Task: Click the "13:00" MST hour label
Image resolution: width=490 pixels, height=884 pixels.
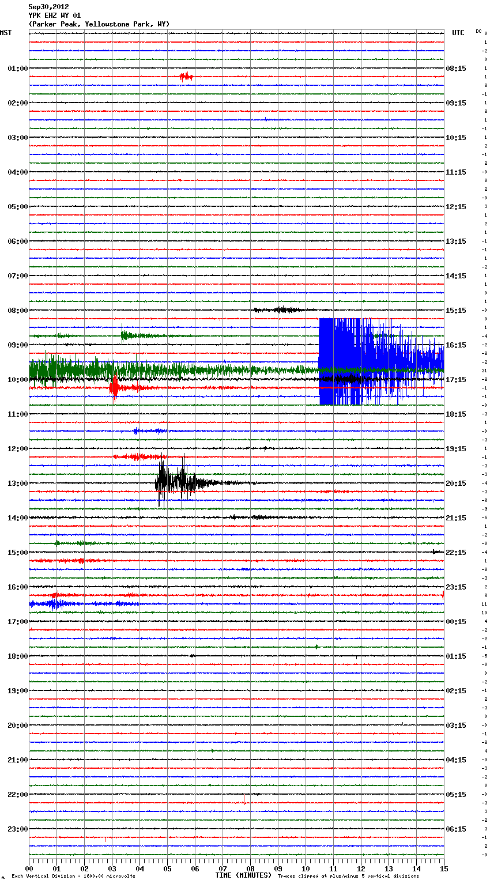Action: tap(17, 483)
